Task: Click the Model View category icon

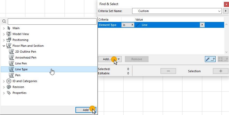Action: click(9, 34)
